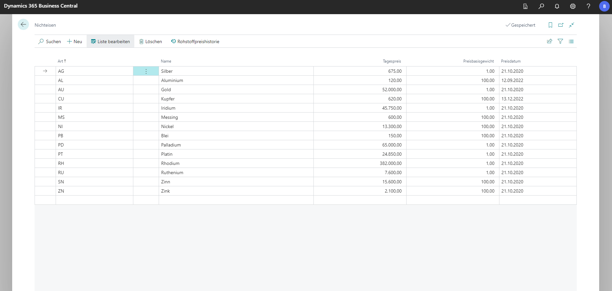
Task: Toggle the filter pane funnel icon
Action: pyautogui.click(x=560, y=41)
